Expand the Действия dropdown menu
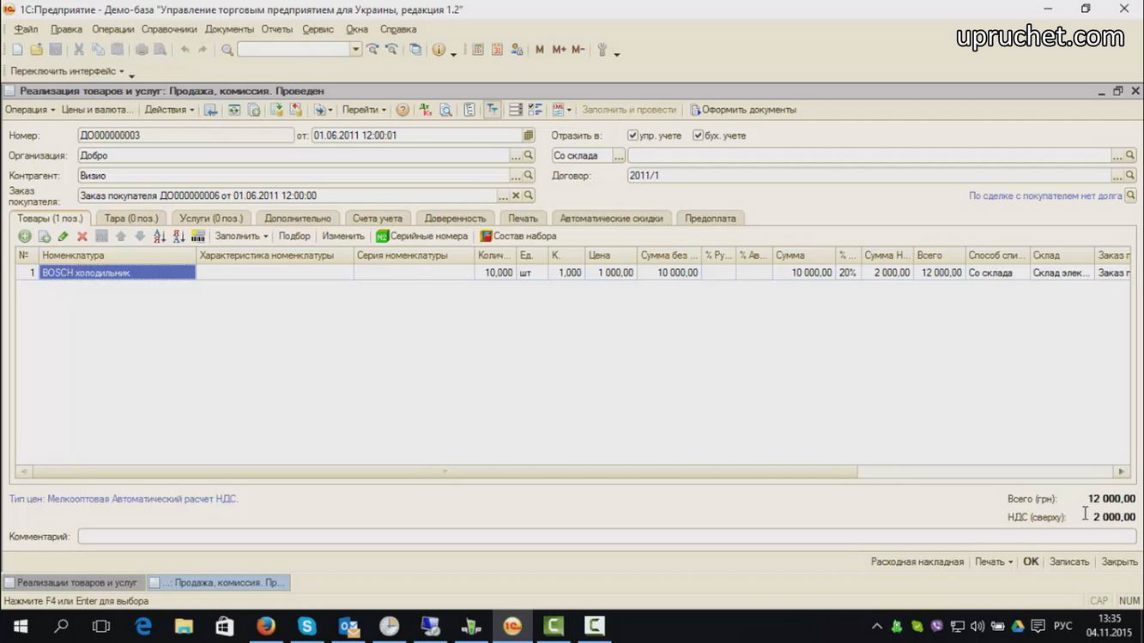This screenshot has height=643, width=1144. [169, 110]
